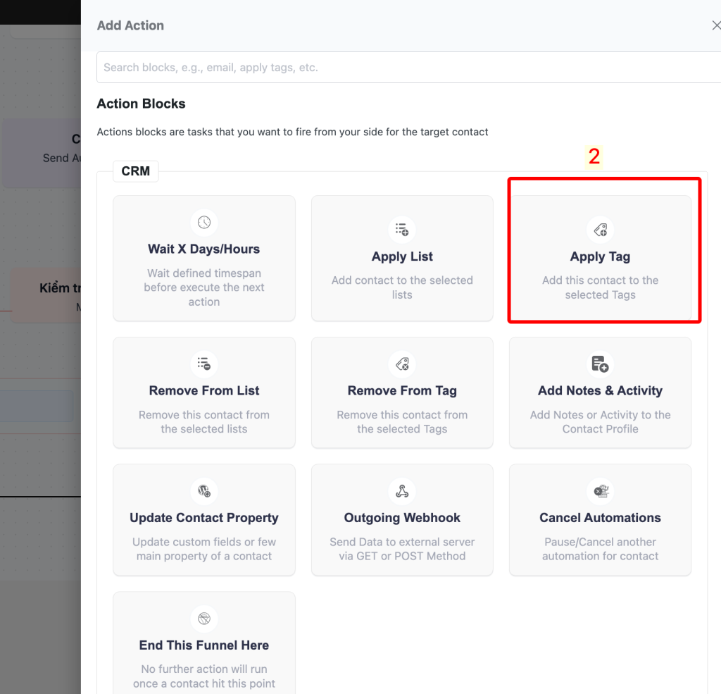Click the Cancel Automations icon
This screenshot has height=694, width=721.
pos(600,491)
